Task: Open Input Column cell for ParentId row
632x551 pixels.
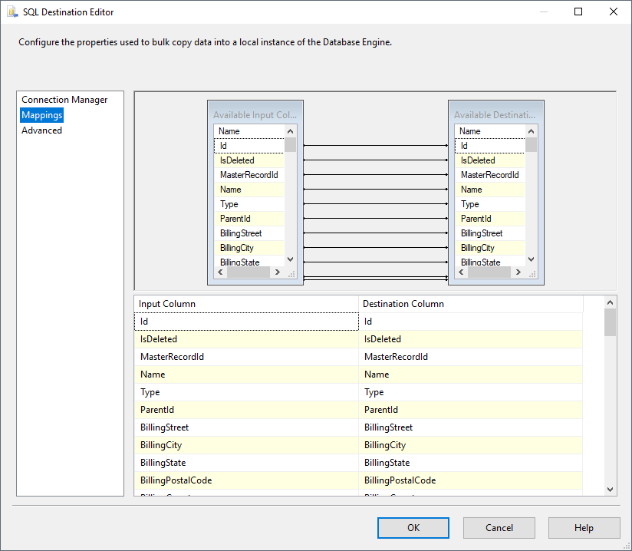Action: [245, 410]
